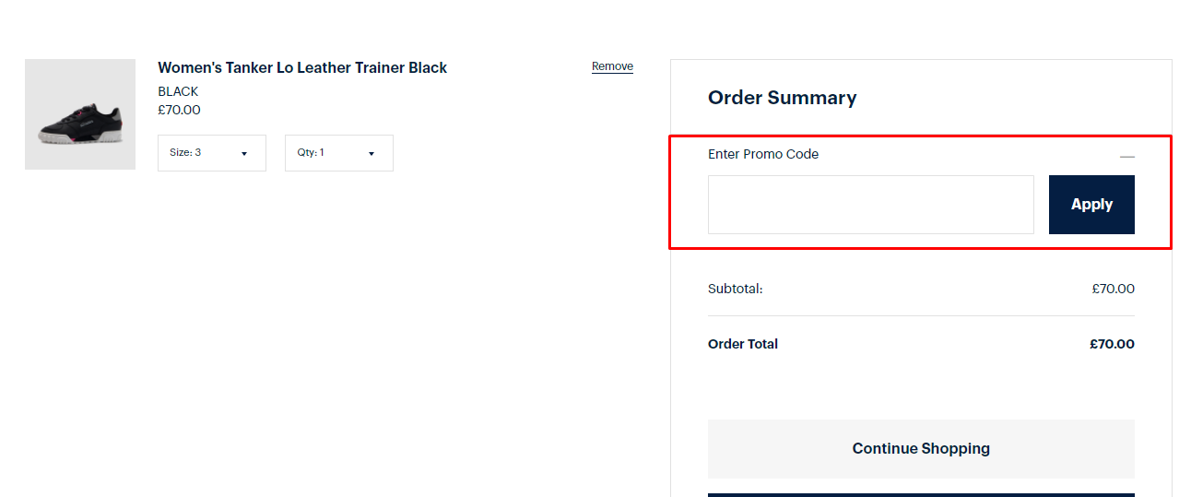The height and width of the screenshot is (497, 1191).
Task: Click the Qty dropdown arrow
Action: click(x=371, y=154)
